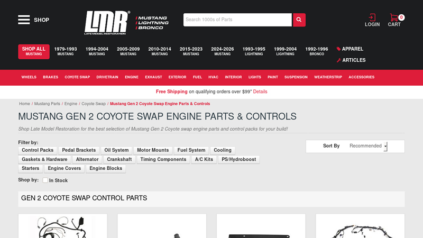Select 1993-1995 Lightning tab

[x=254, y=51]
